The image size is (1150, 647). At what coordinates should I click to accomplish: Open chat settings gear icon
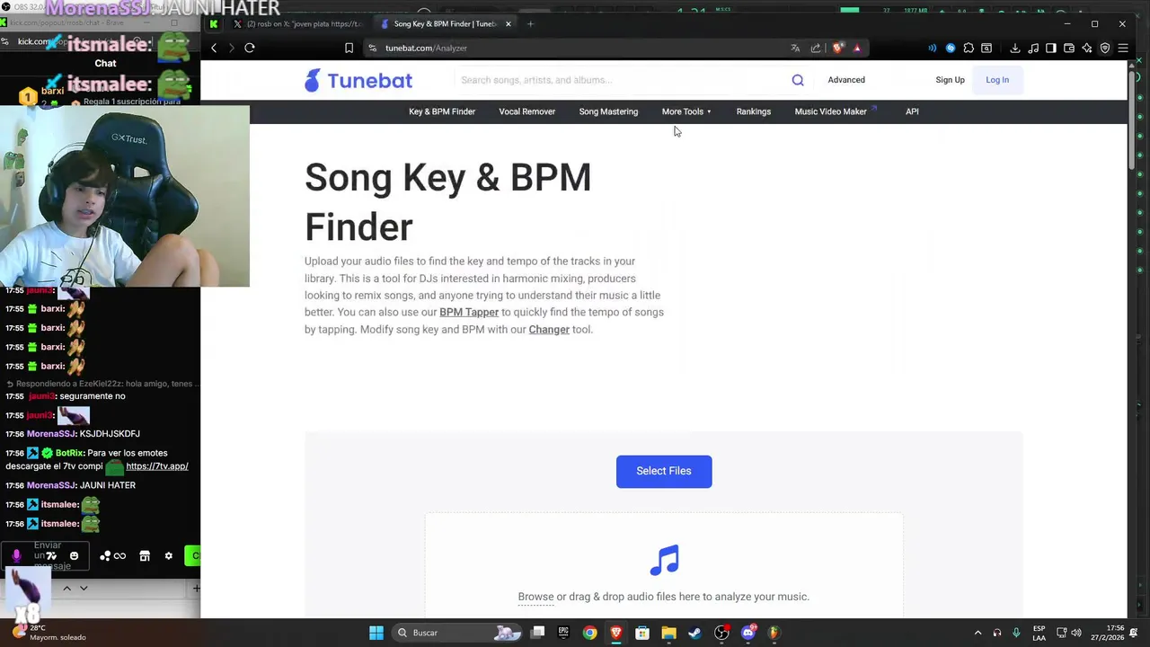coord(168,556)
